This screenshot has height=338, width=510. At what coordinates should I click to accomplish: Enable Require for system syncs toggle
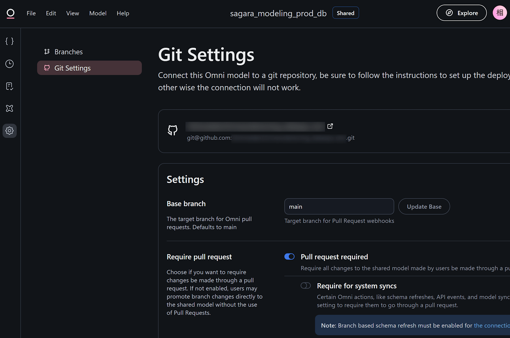coord(305,286)
